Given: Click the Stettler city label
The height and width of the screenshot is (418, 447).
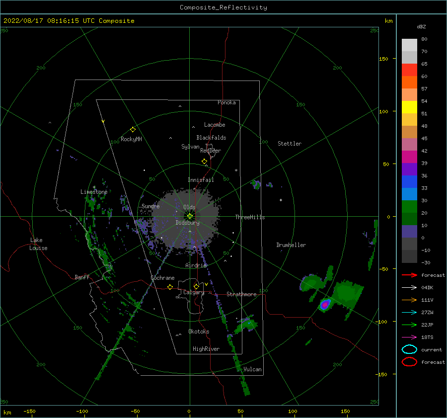Looking at the screenshot, I should (x=290, y=144).
